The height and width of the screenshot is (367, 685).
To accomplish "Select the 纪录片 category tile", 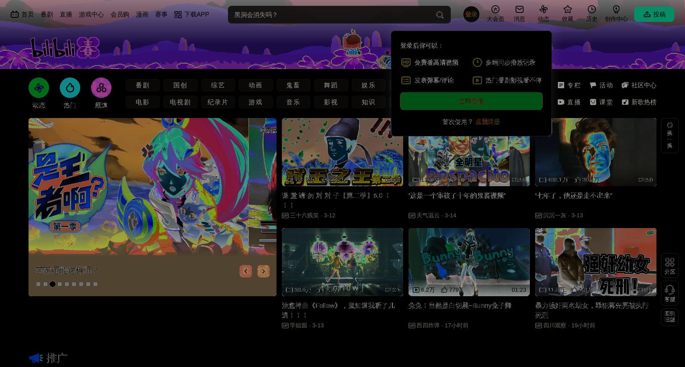I will (218, 102).
